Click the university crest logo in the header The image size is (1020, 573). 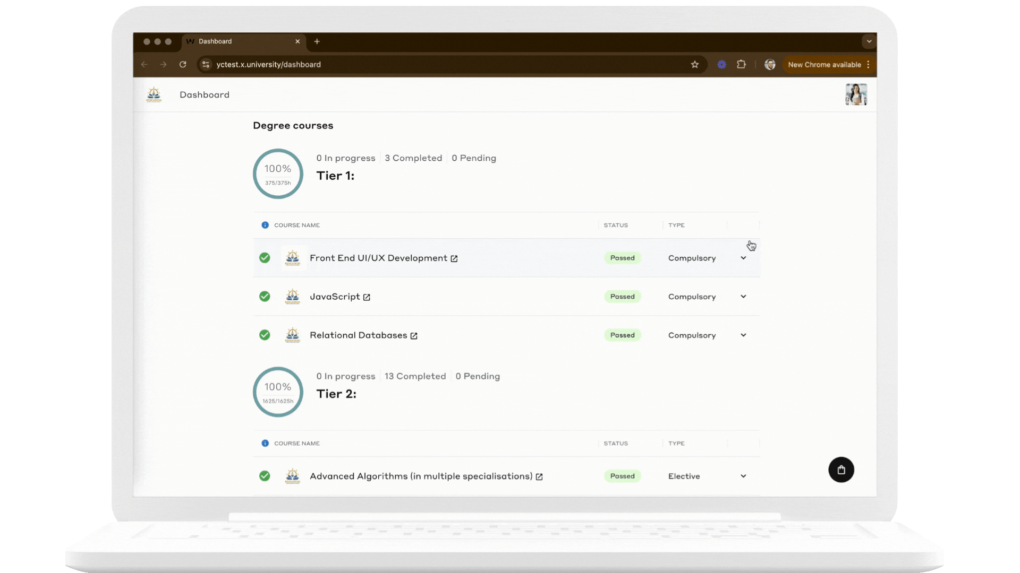[x=154, y=94]
